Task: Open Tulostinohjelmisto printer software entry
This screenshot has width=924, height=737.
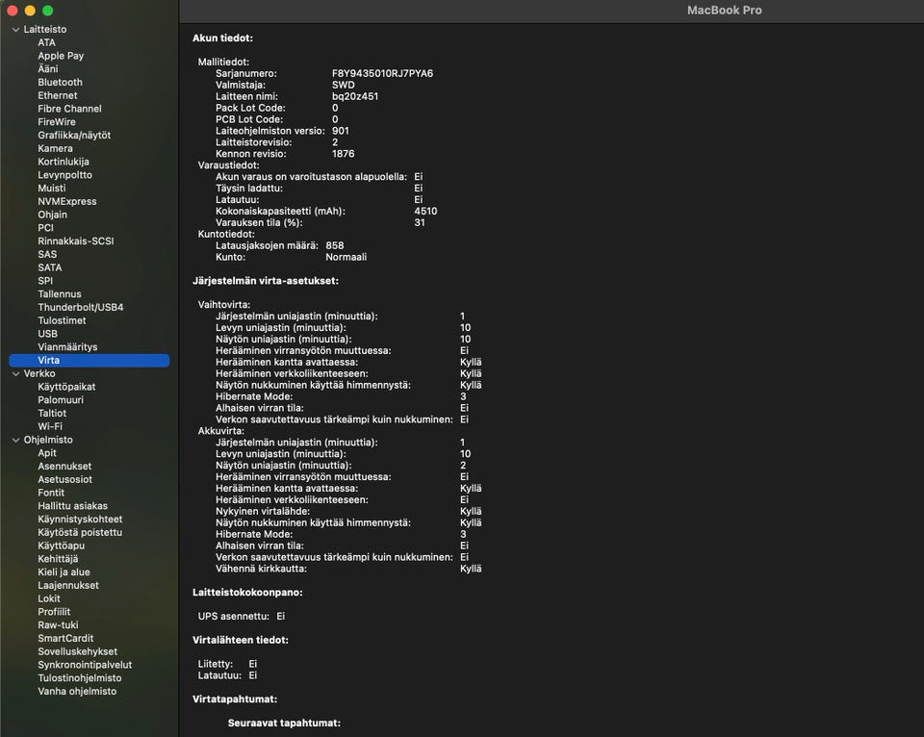Action: click(x=80, y=678)
